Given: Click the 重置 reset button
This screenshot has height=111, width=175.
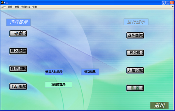Looking at the screenshot, I should (x=135, y=88).
